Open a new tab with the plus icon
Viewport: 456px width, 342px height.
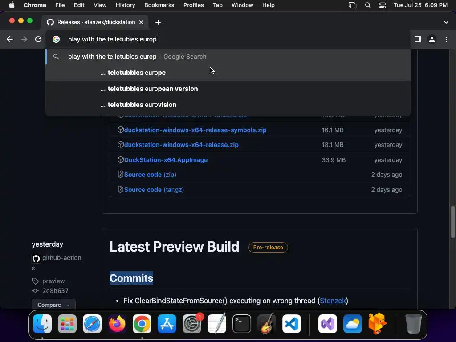point(158,22)
